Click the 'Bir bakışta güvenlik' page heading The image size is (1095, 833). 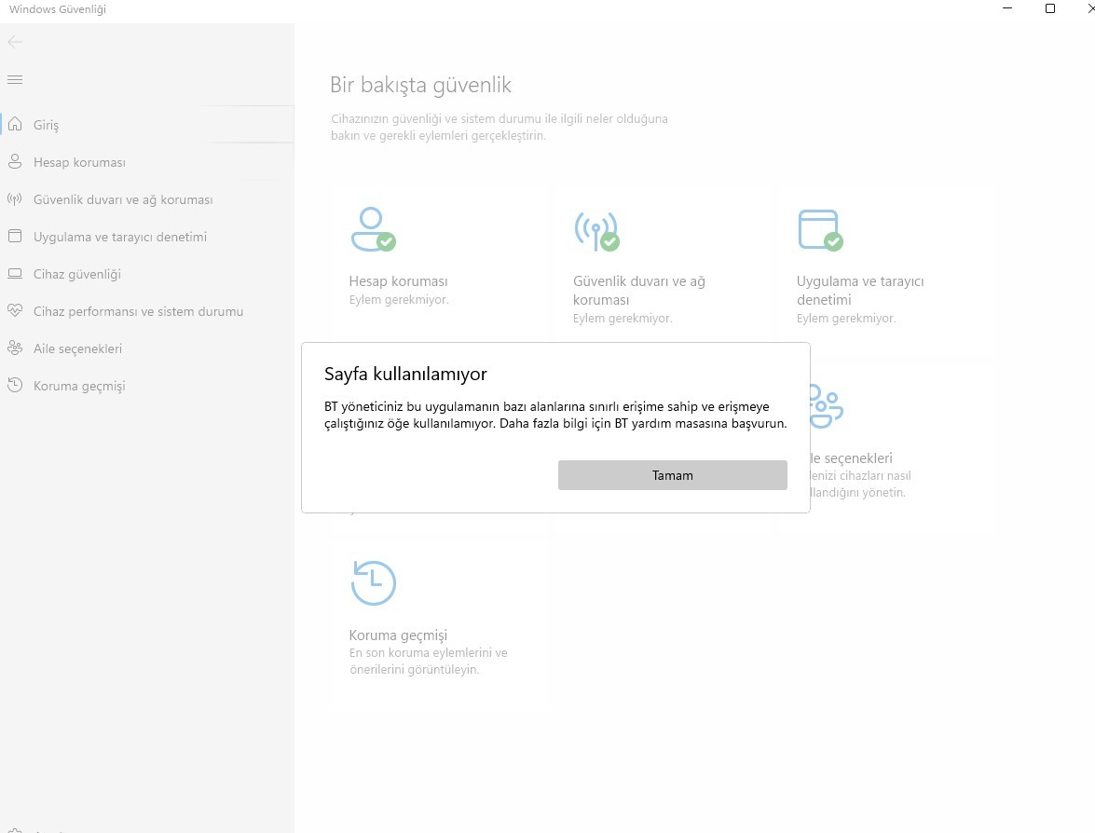point(420,85)
